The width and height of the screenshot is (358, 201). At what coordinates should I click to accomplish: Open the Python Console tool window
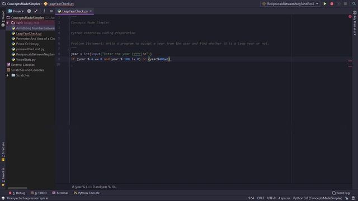coord(87,193)
